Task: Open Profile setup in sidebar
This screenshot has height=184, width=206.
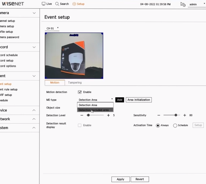Action: (6, 32)
